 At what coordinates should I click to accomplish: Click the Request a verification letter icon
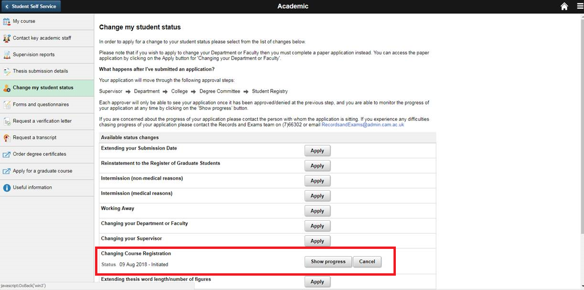(x=7, y=121)
